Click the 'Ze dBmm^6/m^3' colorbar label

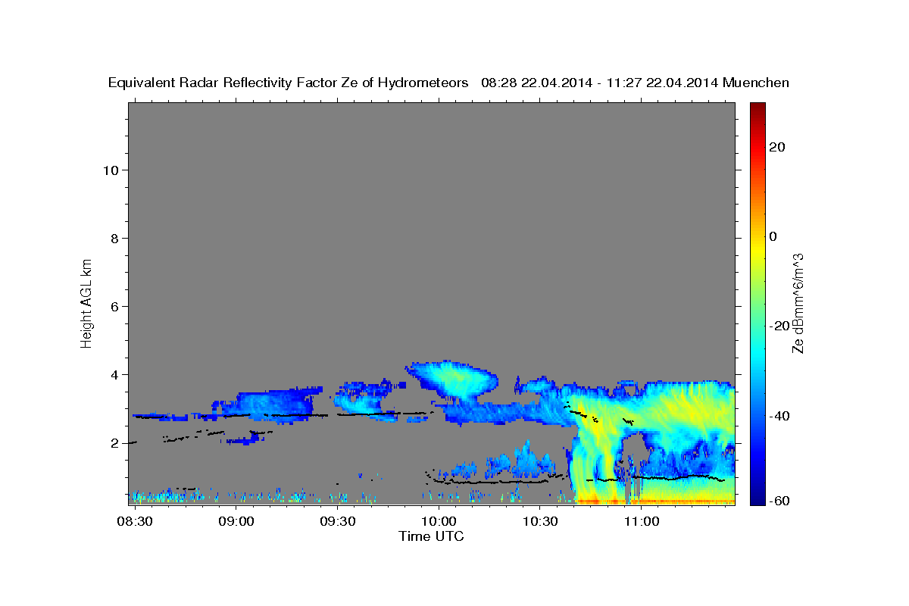pyautogui.click(x=798, y=303)
